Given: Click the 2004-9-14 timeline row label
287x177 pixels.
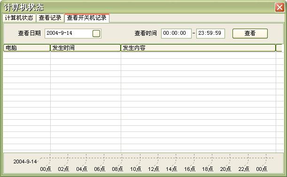Looking at the screenshot, I should pos(25,162).
